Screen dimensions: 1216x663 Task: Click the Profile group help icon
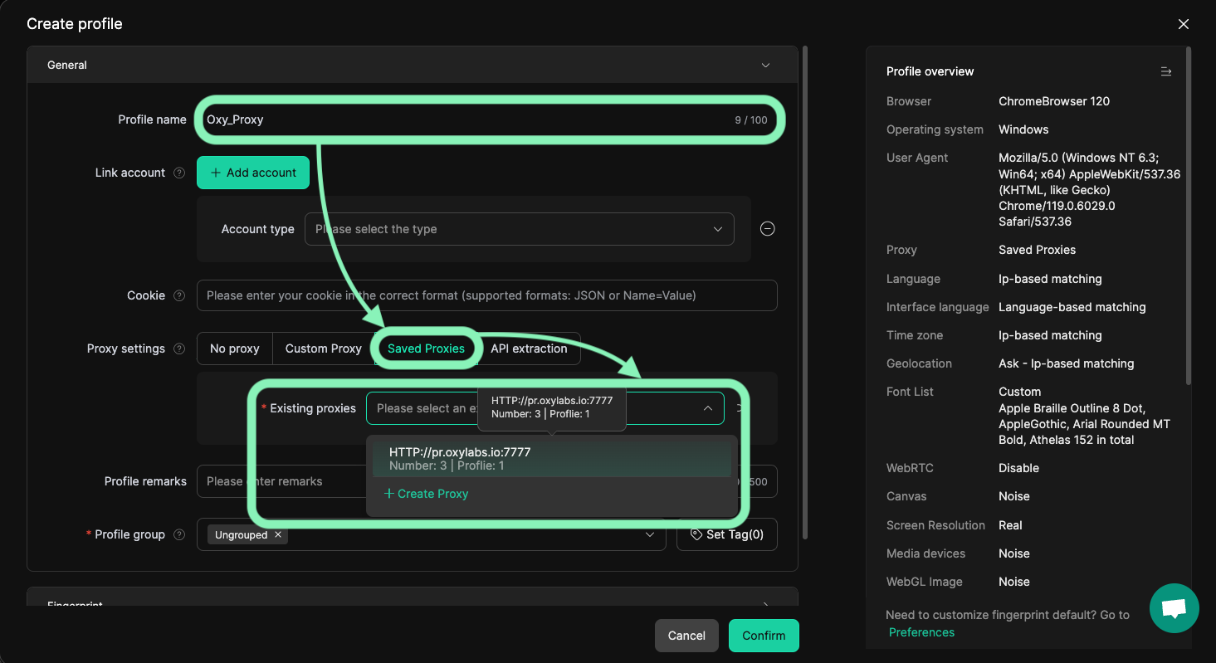click(179, 535)
